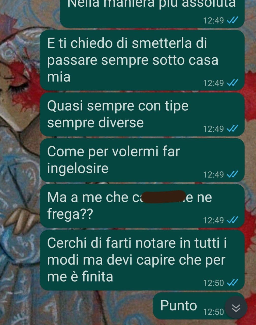Select message 'Ma a me che... ne frega??'

pos(142,206)
